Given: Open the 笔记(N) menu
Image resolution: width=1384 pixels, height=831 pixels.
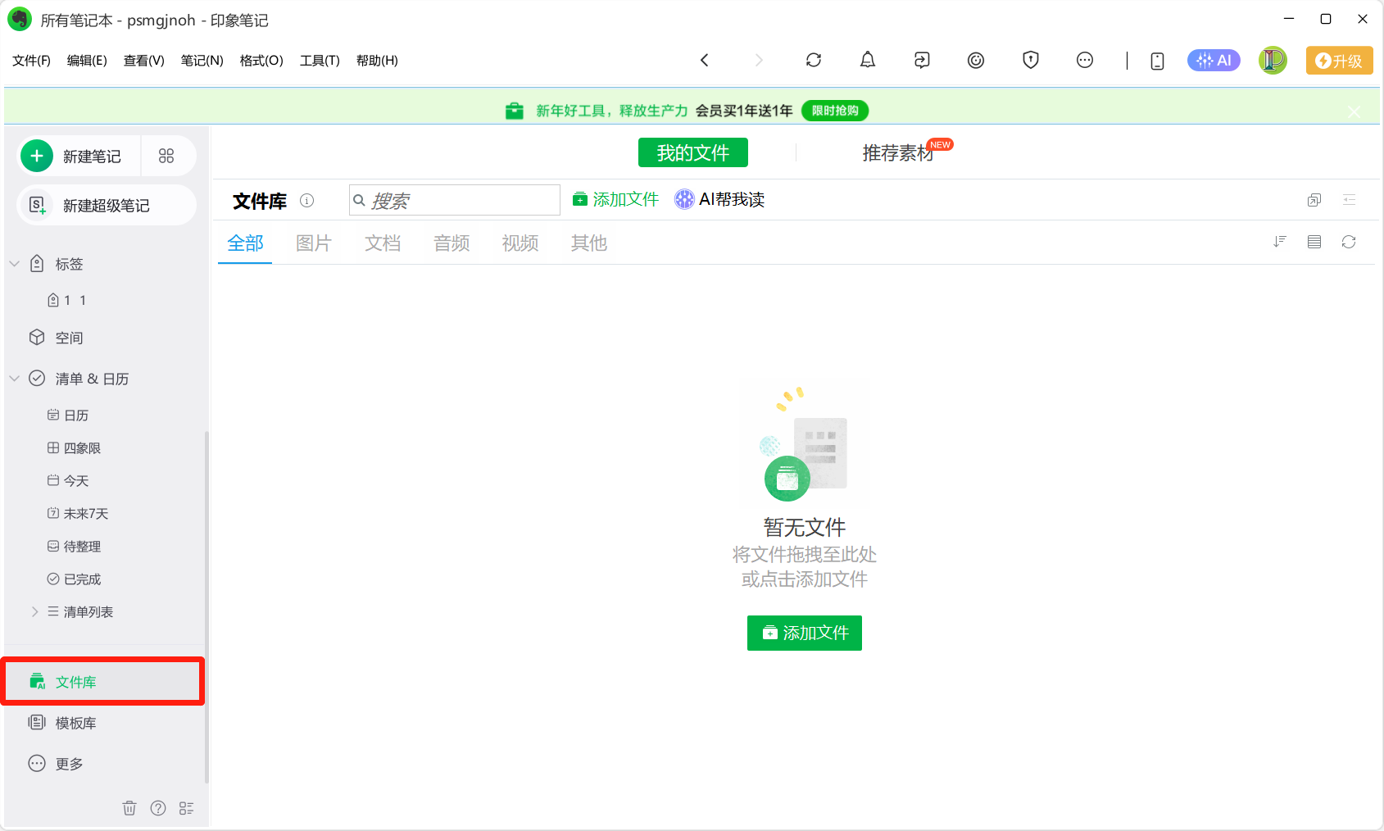Looking at the screenshot, I should [x=202, y=61].
